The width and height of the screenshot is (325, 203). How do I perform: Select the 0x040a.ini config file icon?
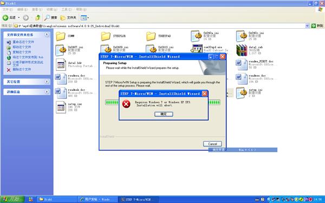pyautogui.click(x=196, y=36)
